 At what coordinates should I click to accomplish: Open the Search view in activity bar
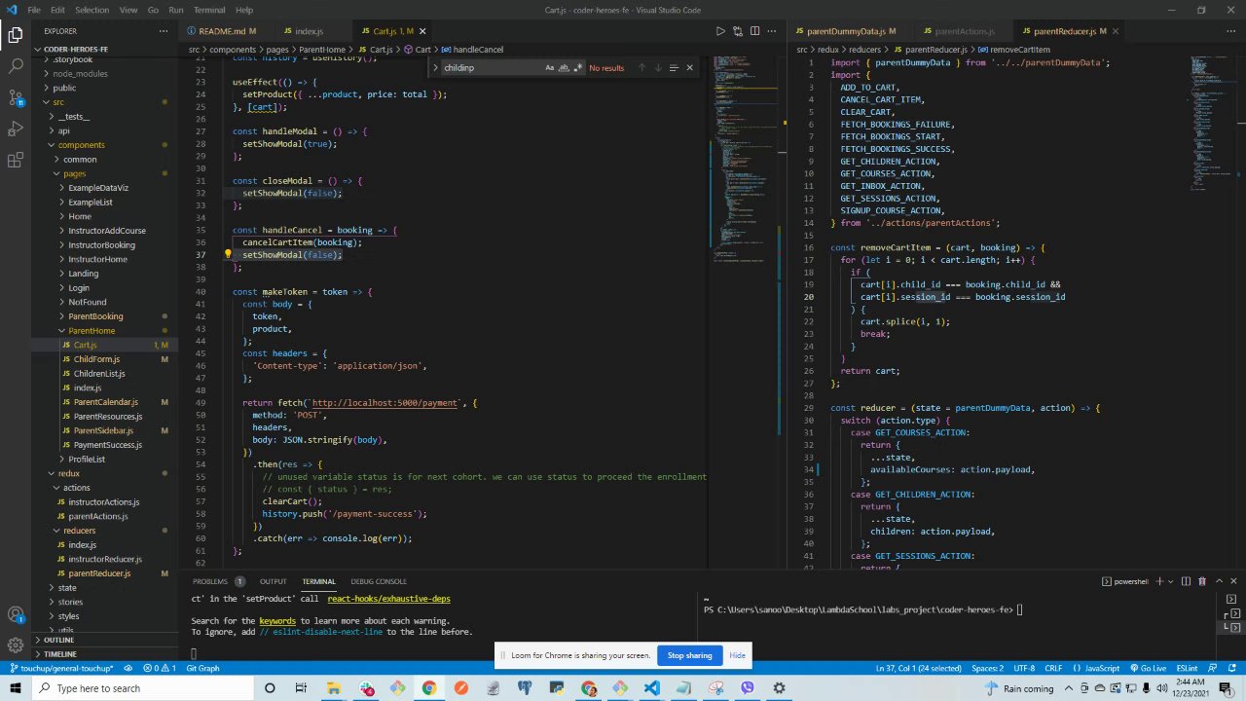tap(16, 66)
